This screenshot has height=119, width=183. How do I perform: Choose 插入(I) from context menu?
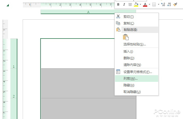coord(137,51)
